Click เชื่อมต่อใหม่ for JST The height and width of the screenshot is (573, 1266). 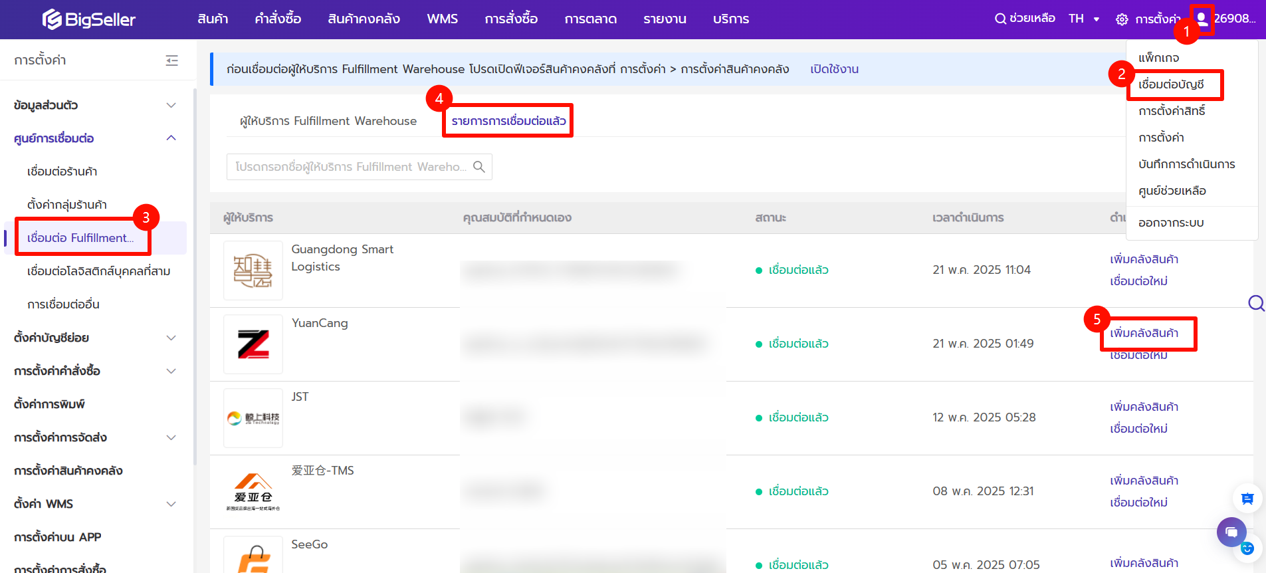(x=1138, y=429)
